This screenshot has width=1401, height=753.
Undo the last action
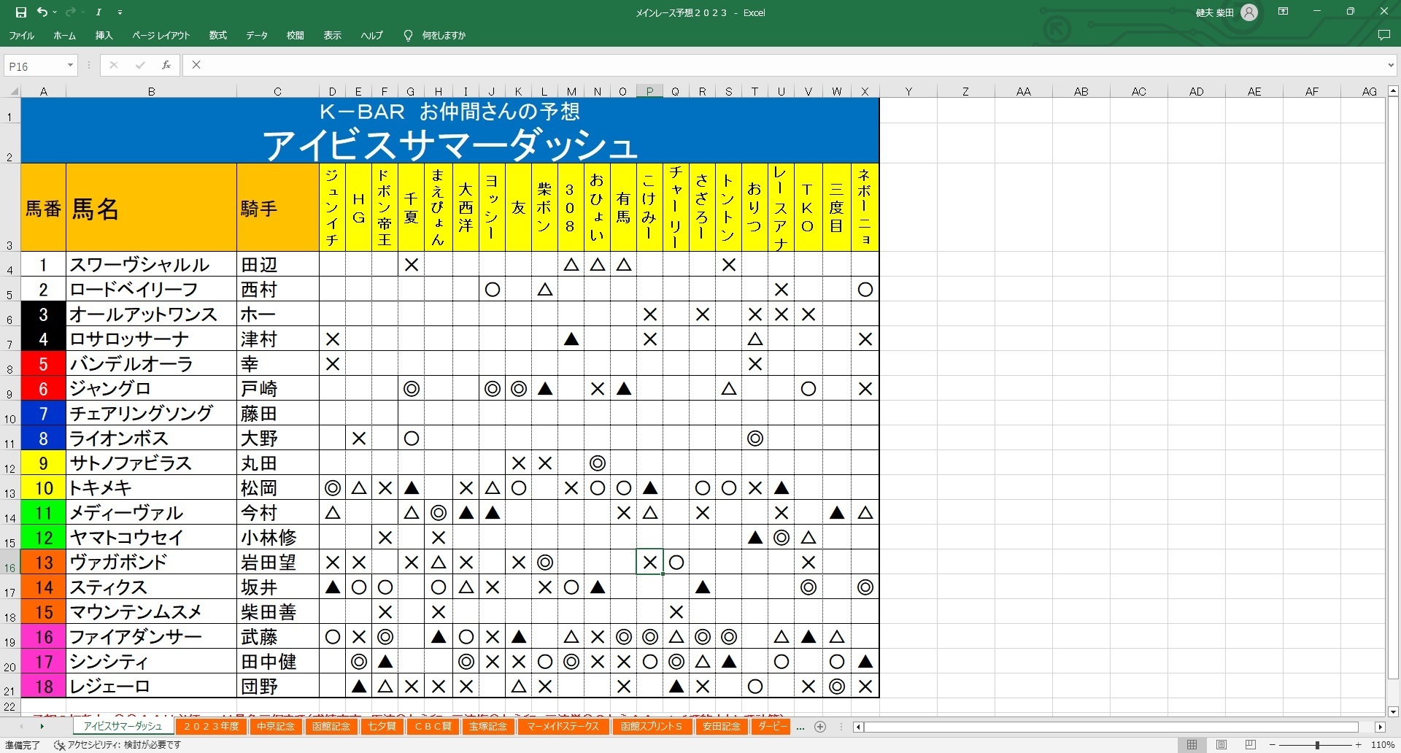coord(42,12)
